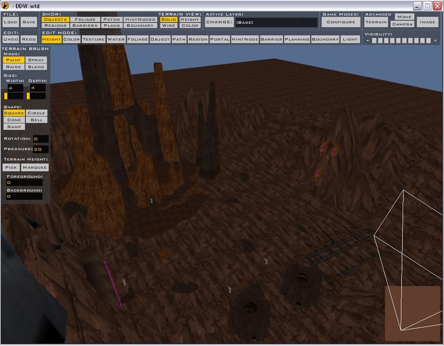
Task: Switch to Light edit mode
Action: coord(350,40)
